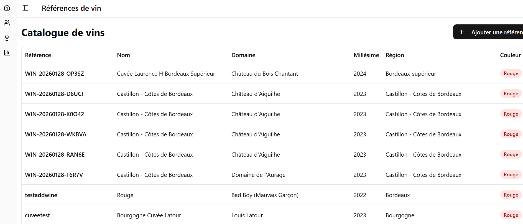Click the plus icon on the add button

pos(461,32)
